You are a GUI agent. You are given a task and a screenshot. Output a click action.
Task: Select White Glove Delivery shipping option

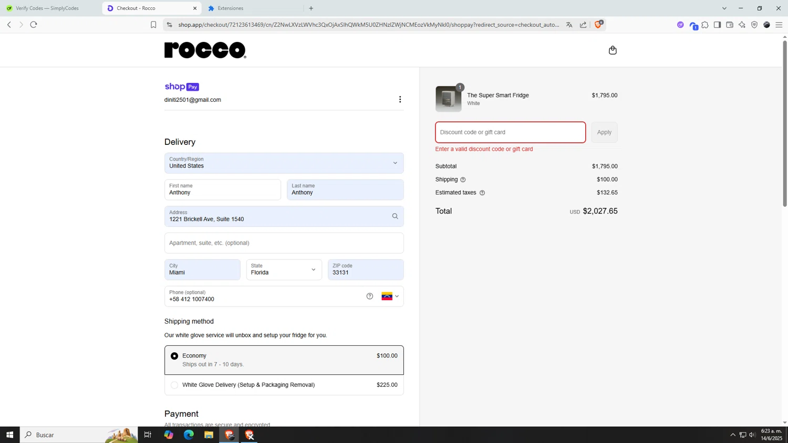284,385
